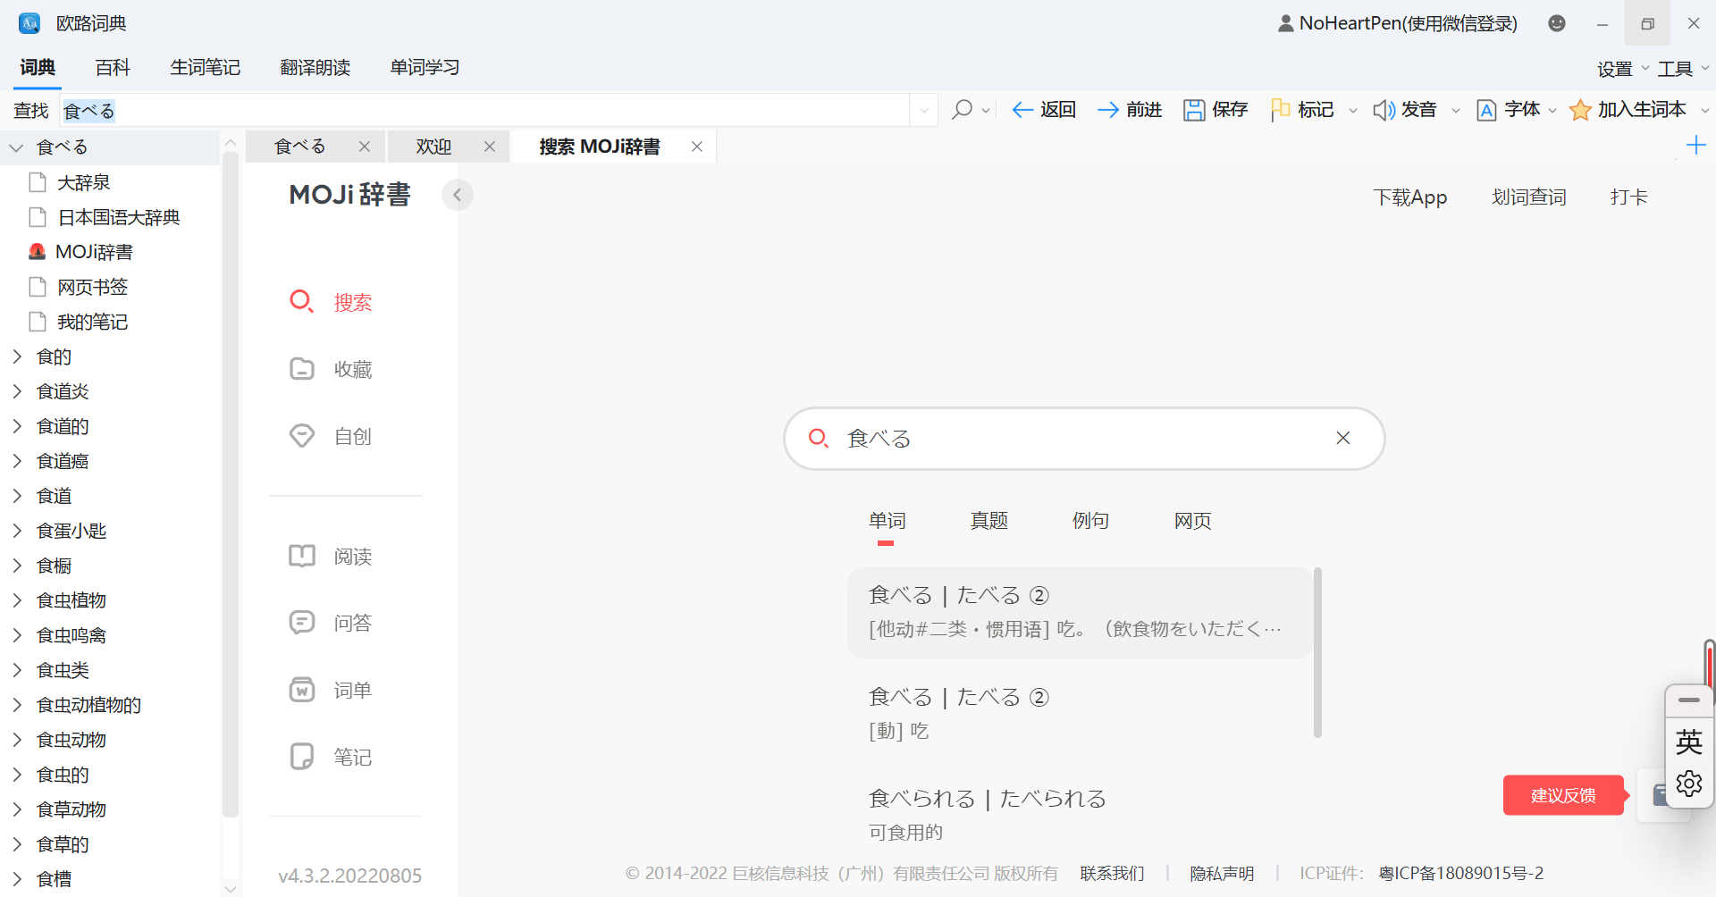Open the search history dropdown arrow
Viewport: 1716px width, 897px height.
click(x=924, y=111)
